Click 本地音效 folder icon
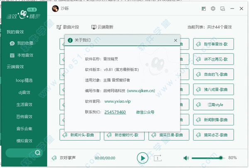 click(x=12, y=55)
